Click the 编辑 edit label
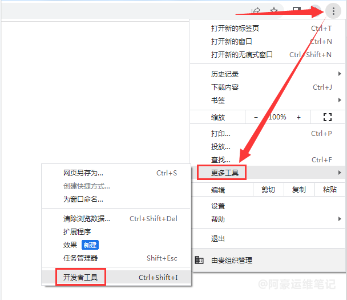 pos(218,190)
